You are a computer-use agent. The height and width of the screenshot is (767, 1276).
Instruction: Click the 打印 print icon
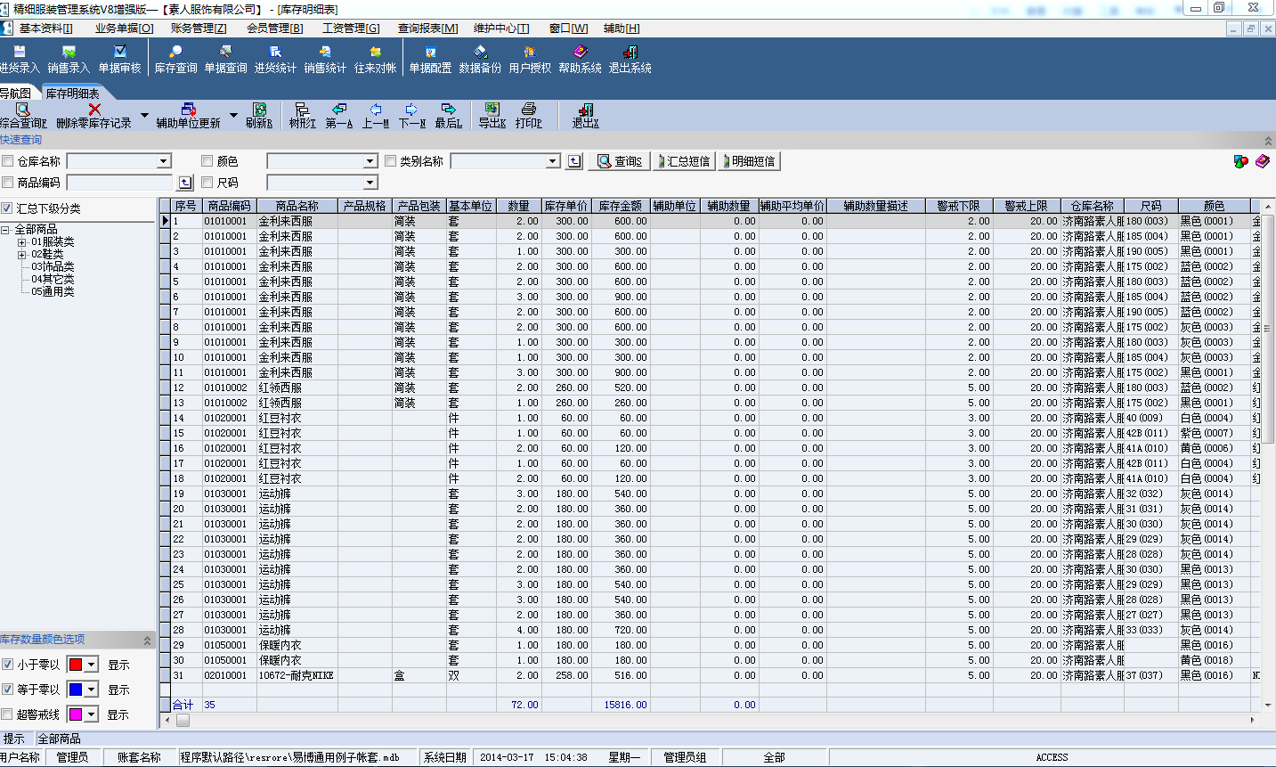[x=528, y=110]
